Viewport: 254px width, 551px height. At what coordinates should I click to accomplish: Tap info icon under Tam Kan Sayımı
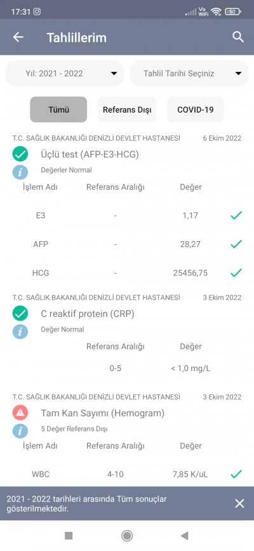20,431
